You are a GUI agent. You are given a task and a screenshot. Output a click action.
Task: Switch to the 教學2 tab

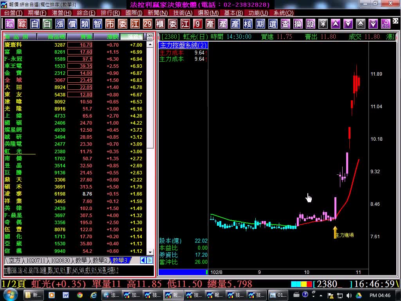[99, 260]
